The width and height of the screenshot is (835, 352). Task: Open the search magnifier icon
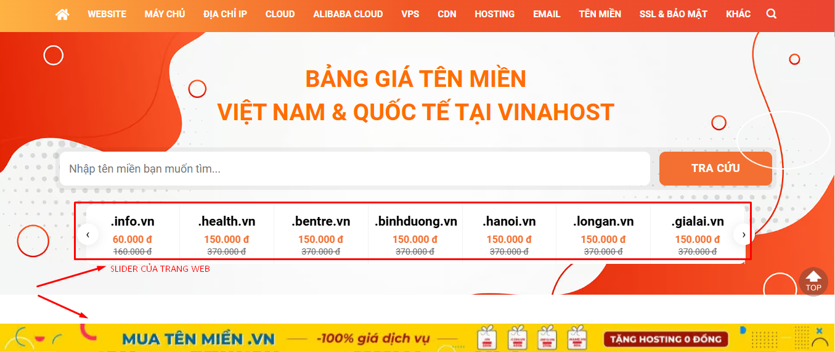772,14
